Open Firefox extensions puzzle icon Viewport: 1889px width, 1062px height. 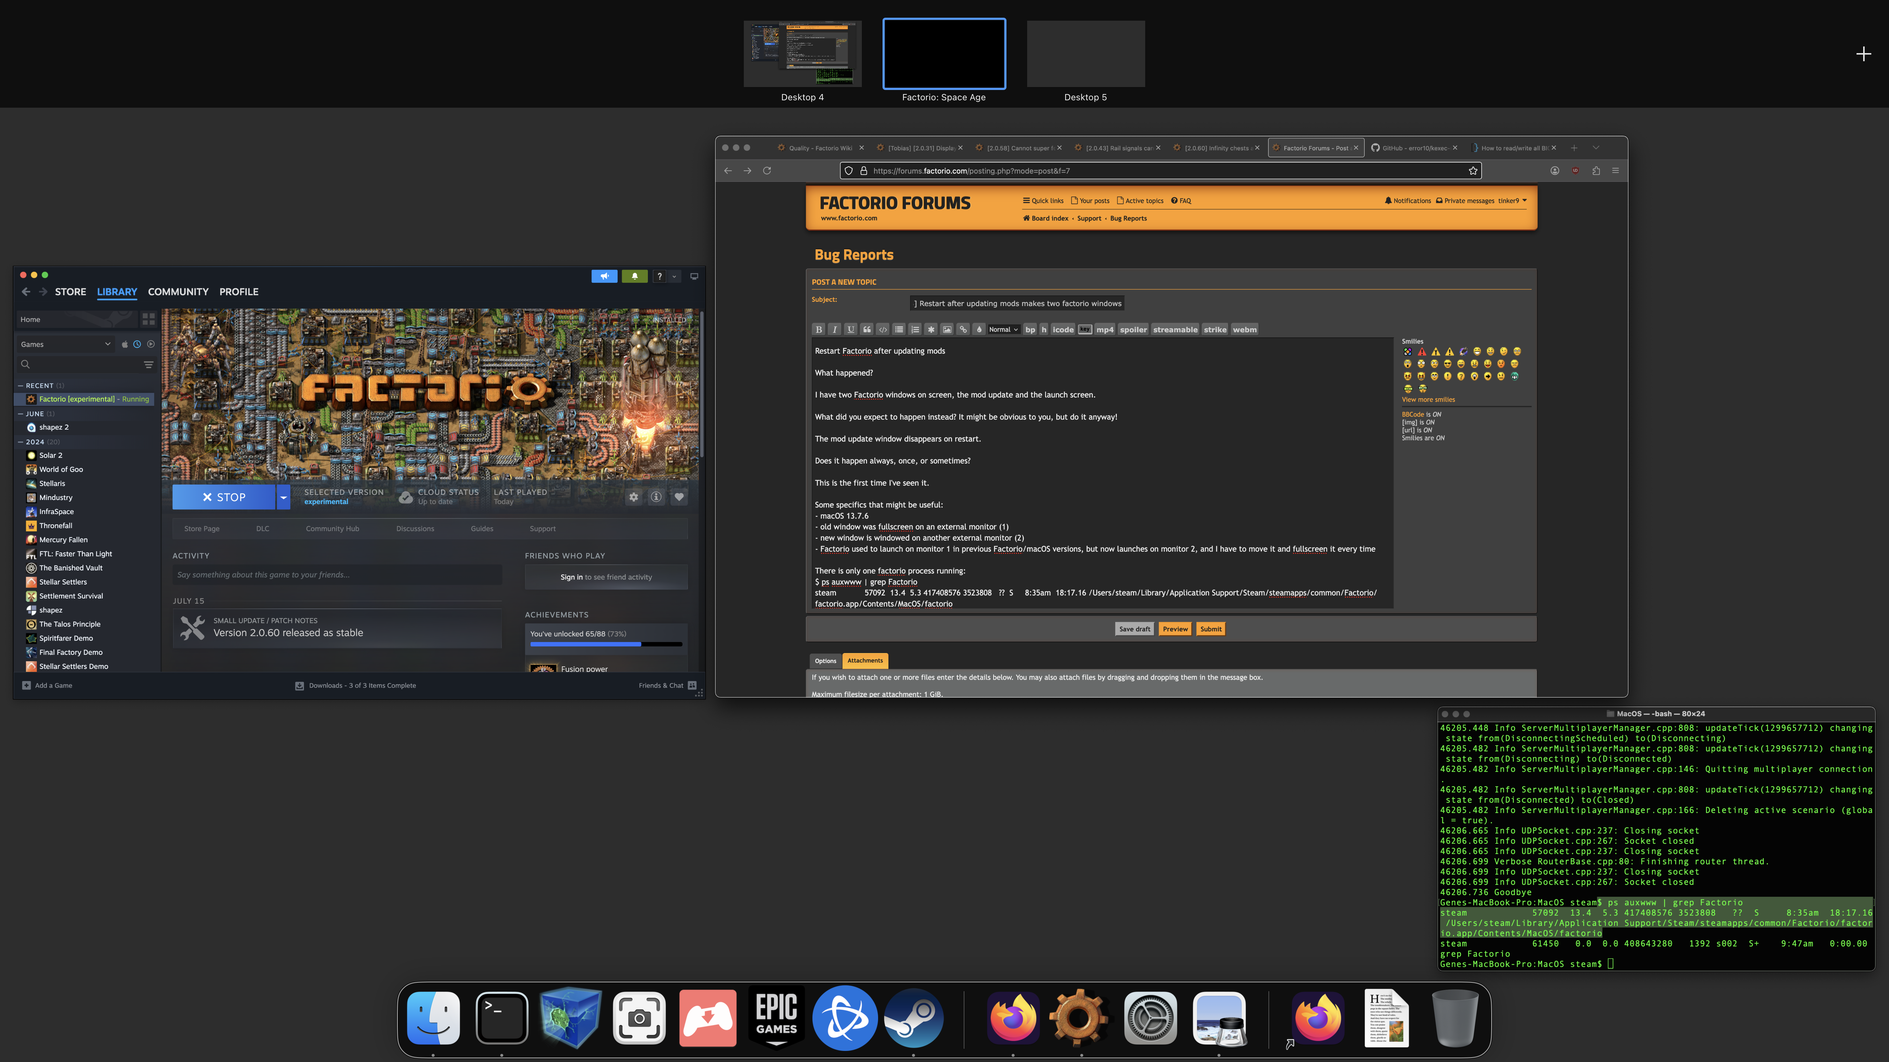tap(1596, 171)
